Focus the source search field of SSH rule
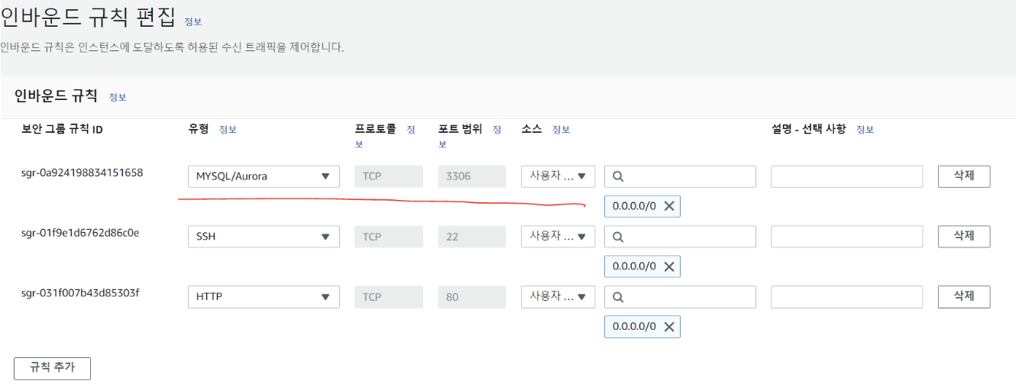The height and width of the screenshot is (384, 1016). point(680,237)
